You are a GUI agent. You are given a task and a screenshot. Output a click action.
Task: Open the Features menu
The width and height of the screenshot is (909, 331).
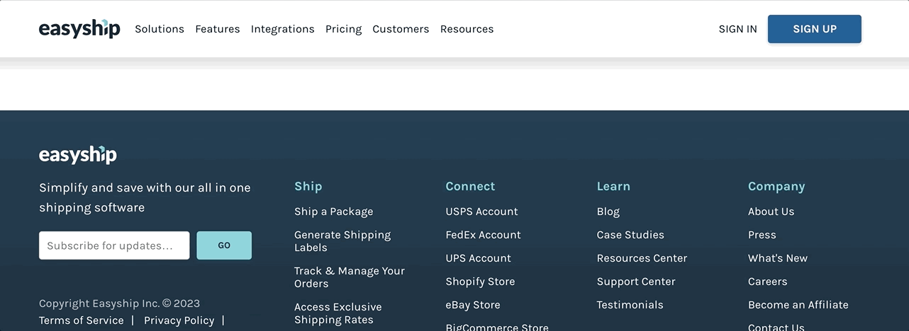click(218, 29)
